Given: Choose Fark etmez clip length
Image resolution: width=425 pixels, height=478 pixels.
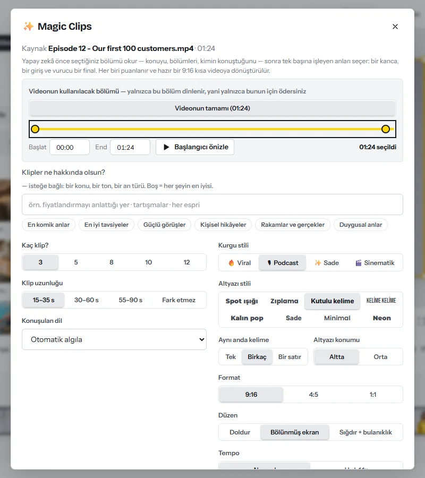Looking at the screenshot, I should [x=179, y=300].
